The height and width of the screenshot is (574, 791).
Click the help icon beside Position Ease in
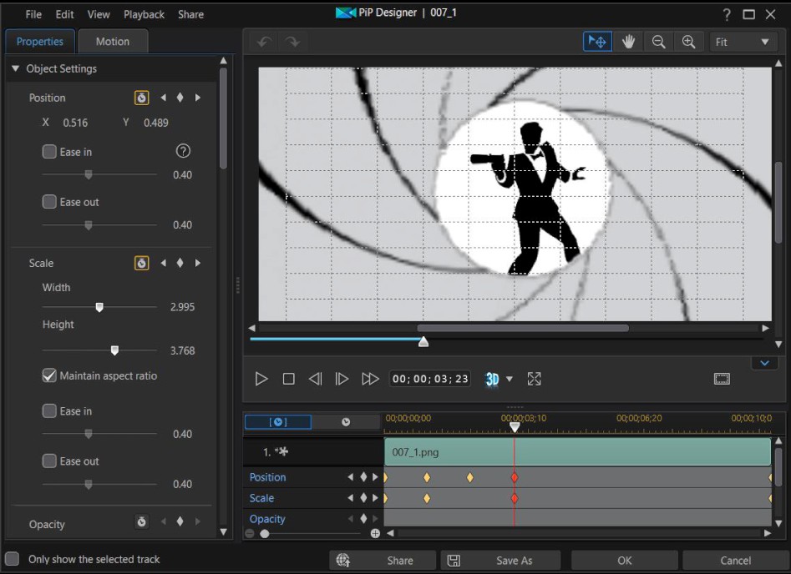click(x=183, y=151)
